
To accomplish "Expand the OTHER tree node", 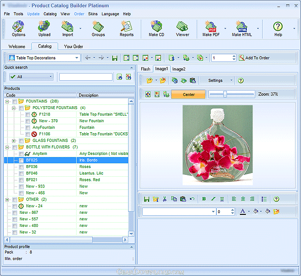I will (7, 199).
